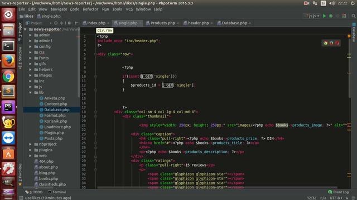Viewport: 357px width, 200px height.
Task: Click single.php breadcrumb in navigation bar
Action: pos(49,16)
